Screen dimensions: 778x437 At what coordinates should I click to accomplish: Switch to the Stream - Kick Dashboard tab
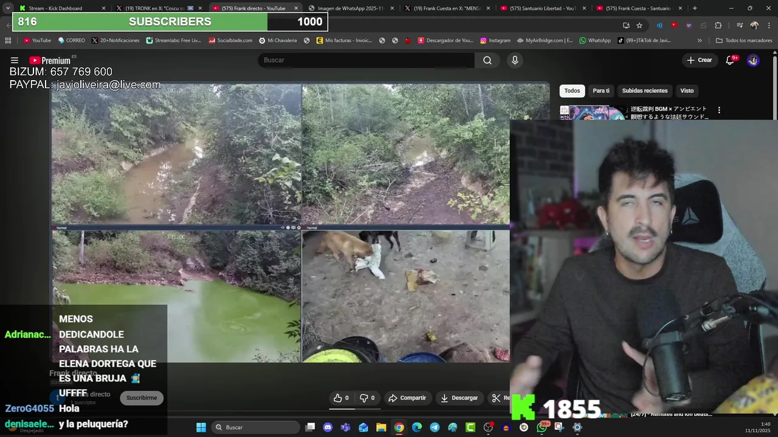pos(62,8)
